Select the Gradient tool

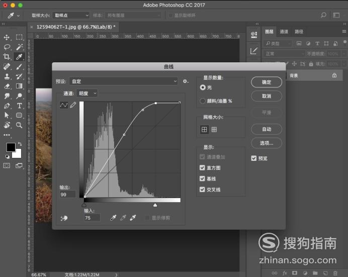click(x=19, y=86)
